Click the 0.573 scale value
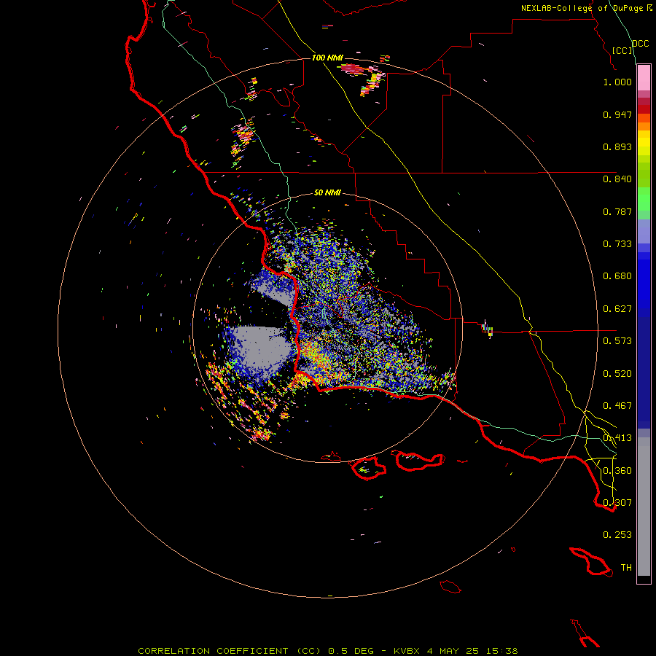This screenshot has height=656, width=656. click(x=617, y=341)
